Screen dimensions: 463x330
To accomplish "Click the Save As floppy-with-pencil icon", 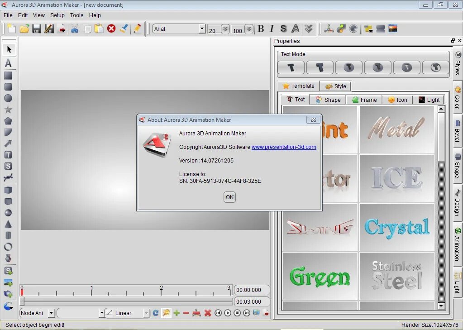I will click(49, 29).
